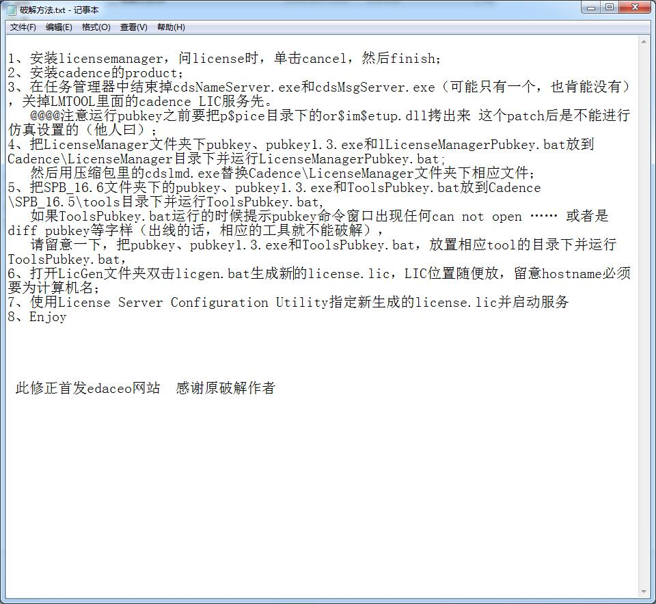Maximize the Notepad window
Image resolution: width=656 pixels, height=604 pixels.
click(610, 8)
